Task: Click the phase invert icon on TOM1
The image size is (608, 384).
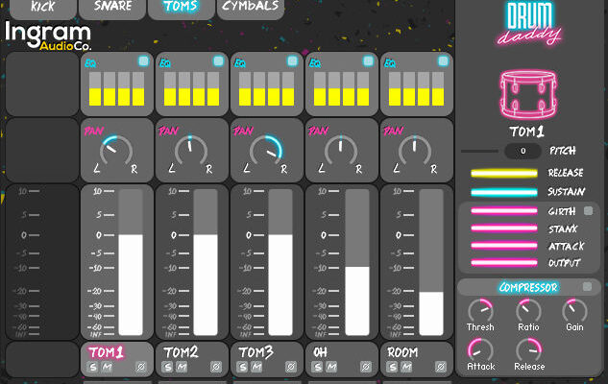Action: tap(141, 367)
